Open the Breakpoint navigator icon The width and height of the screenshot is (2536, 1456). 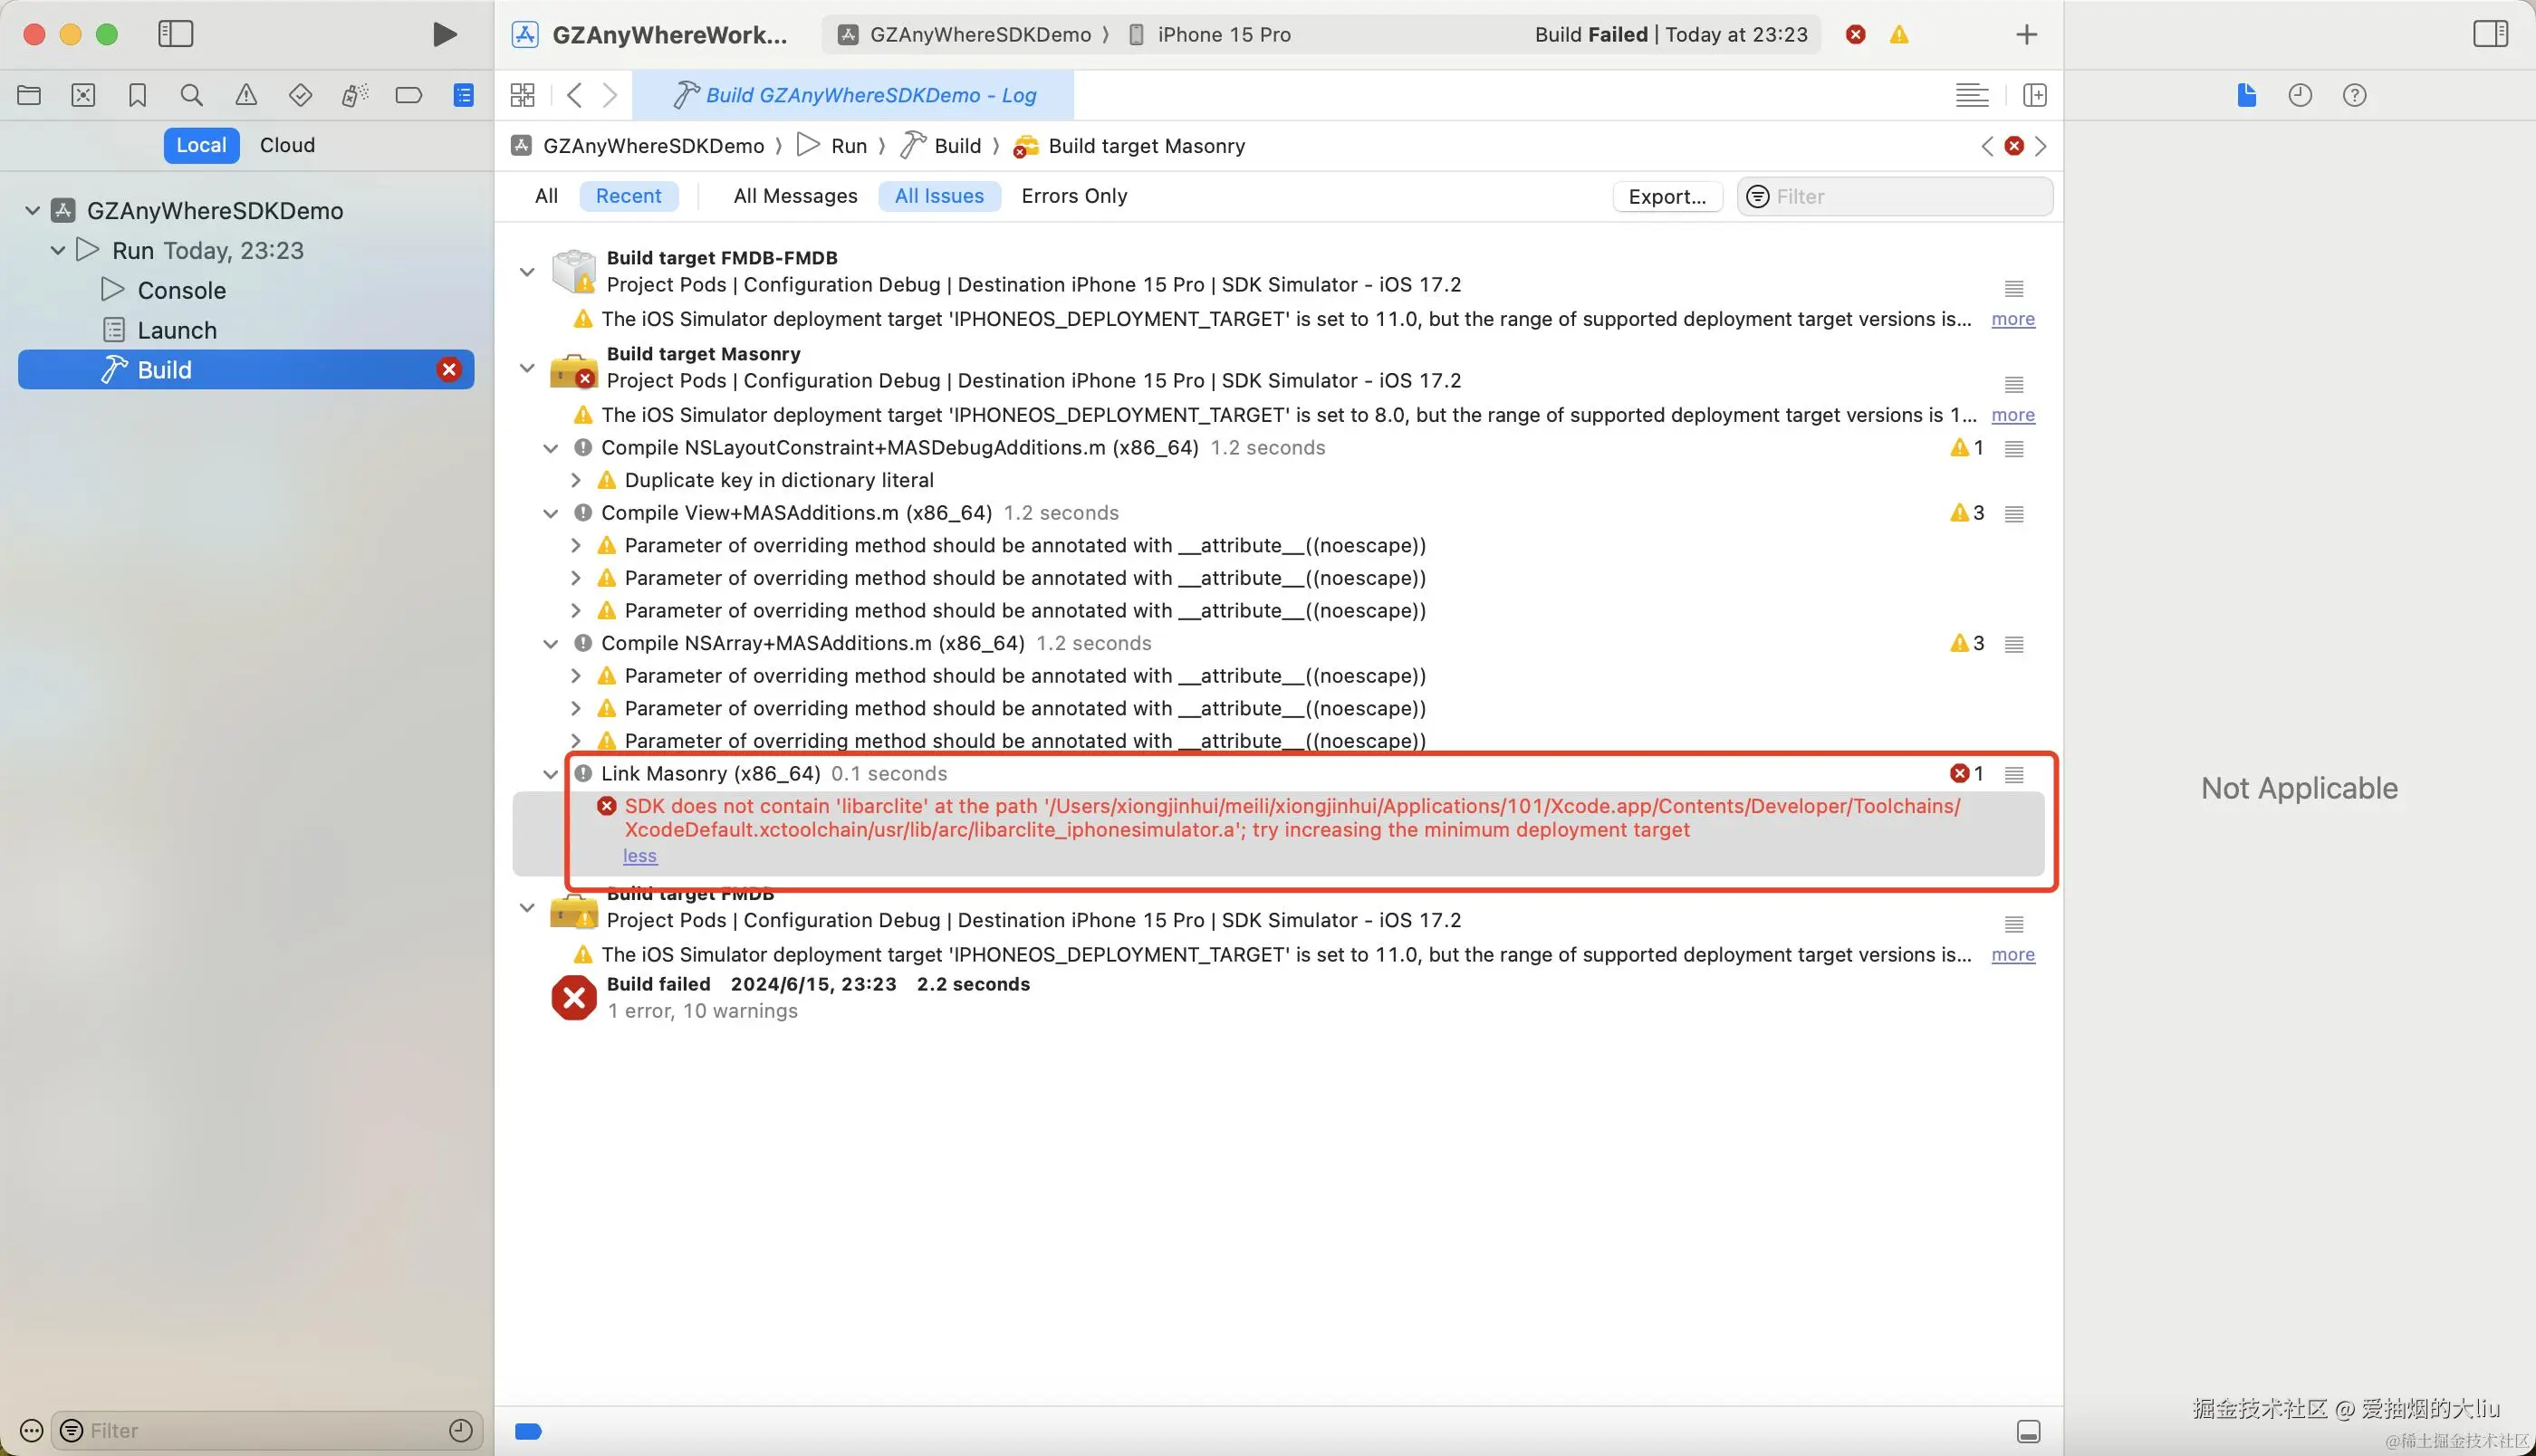[408, 95]
